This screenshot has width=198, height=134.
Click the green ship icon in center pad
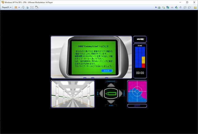point(111,93)
